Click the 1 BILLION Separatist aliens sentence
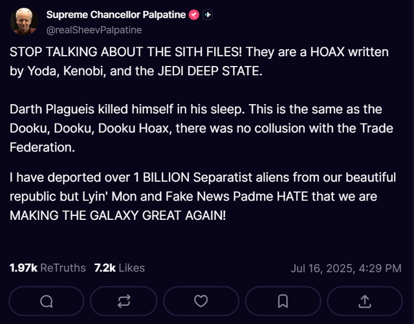 pyautogui.click(x=202, y=196)
